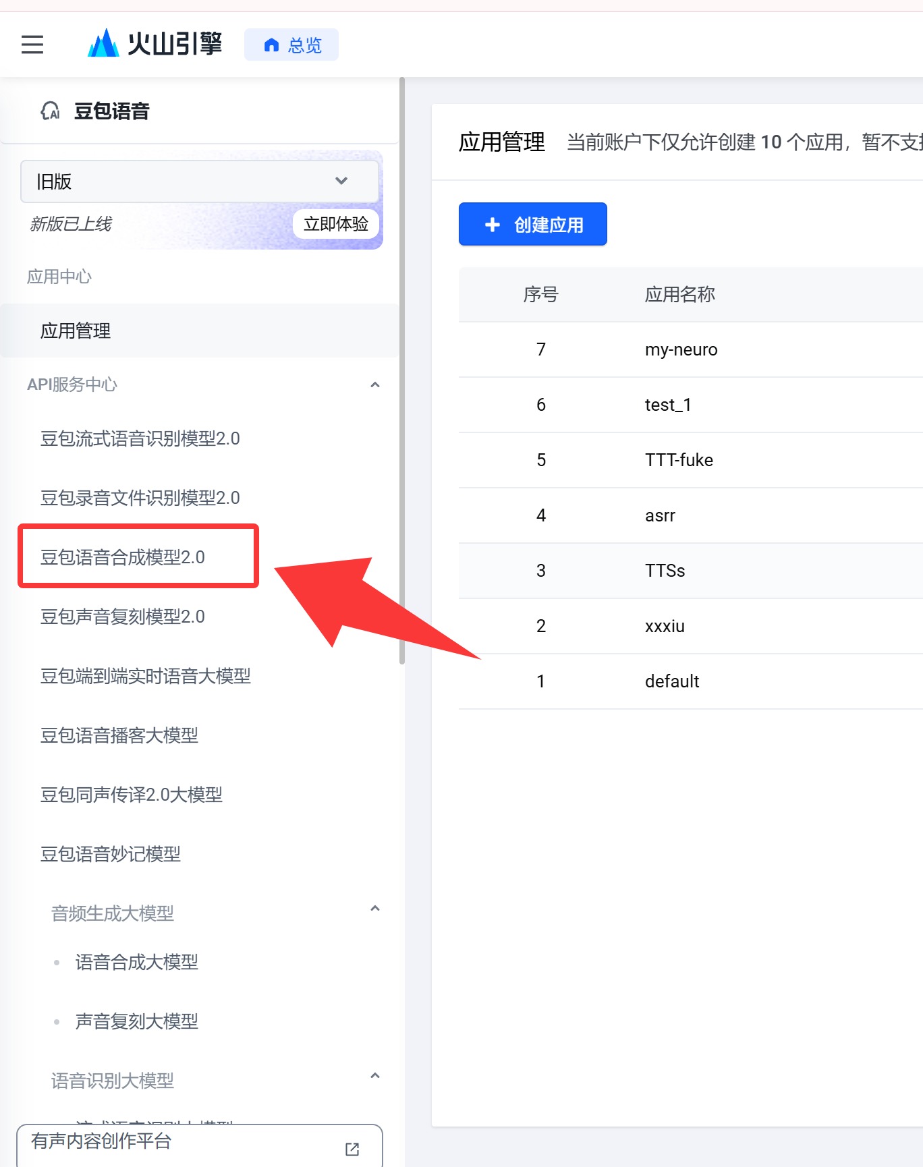Image resolution: width=923 pixels, height=1167 pixels.
Task: Click the home icon in 总览 button
Action: coord(271,45)
